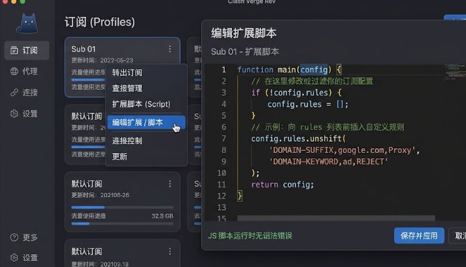The image size is (466, 267).
Task: Click line number 7 in the gutter
Action: (x=223, y=139)
